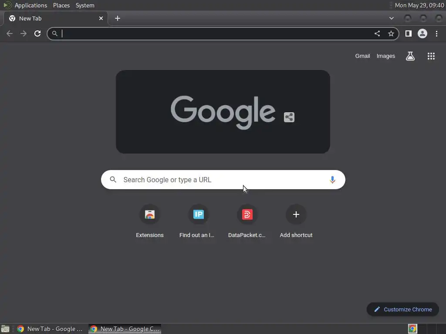This screenshot has height=334, width=446.
Task: Switch to highlighted New Tab - Google C... taskbar item
Action: 125,329
